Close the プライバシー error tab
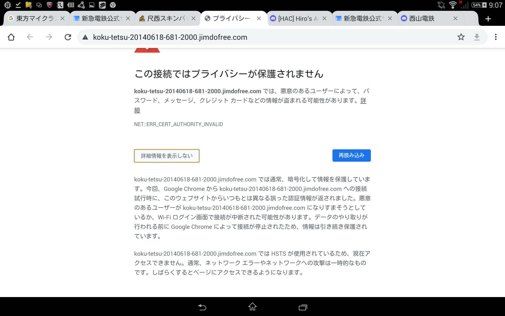Viewport: 505px width, 316px height. coord(259,18)
